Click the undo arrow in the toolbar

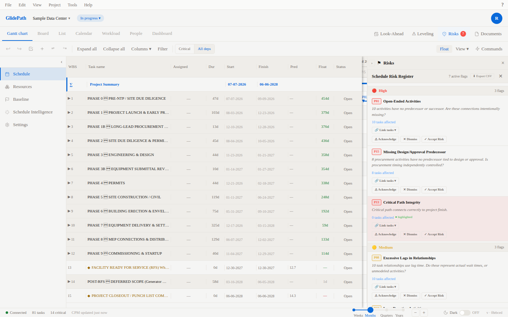click(x=8, y=49)
